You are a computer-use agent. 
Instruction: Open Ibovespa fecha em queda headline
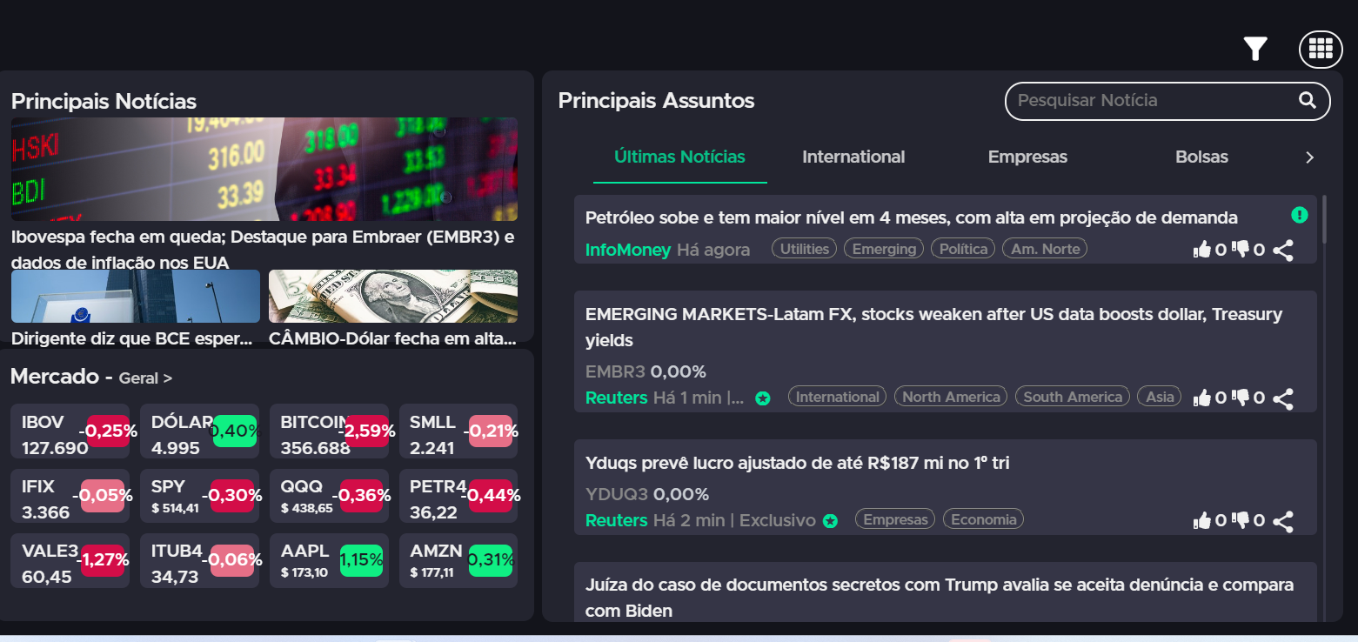263,249
